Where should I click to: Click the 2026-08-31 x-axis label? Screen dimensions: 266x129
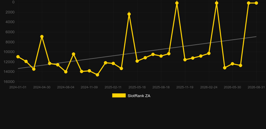pyautogui.click(x=256, y=87)
